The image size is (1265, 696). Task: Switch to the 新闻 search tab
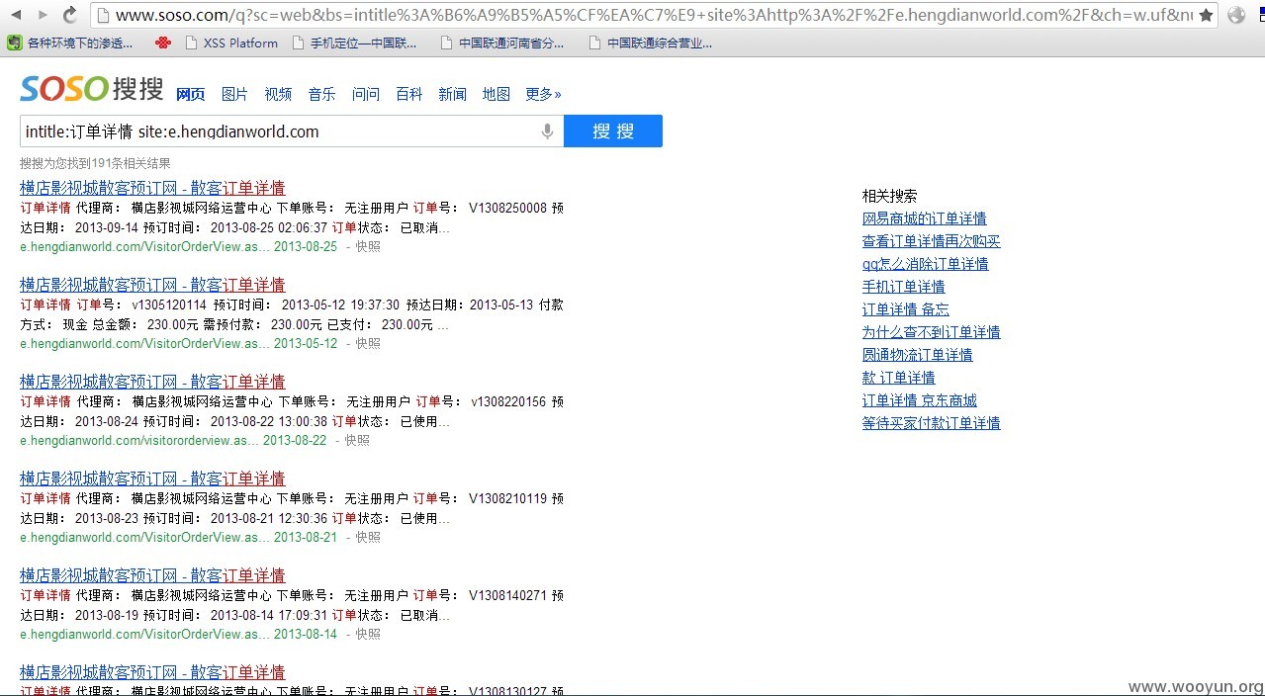click(x=452, y=94)
